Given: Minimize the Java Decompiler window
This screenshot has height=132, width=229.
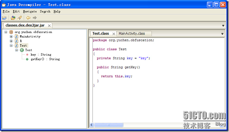Looking at the screenshot, I should 210,5.
